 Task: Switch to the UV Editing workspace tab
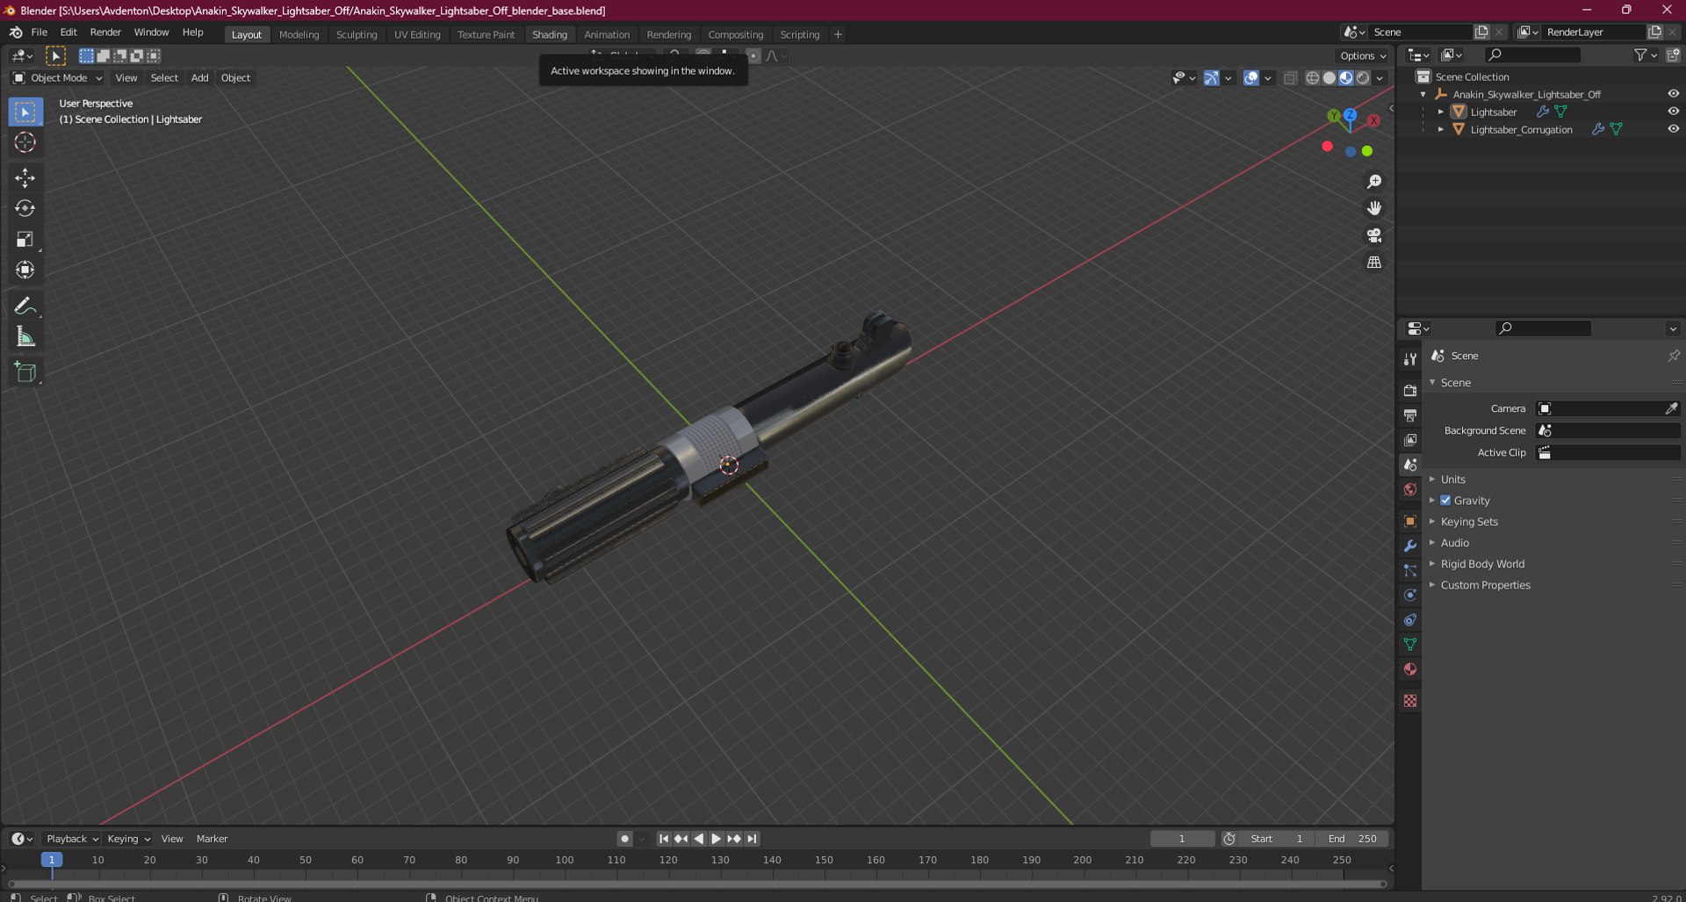417,34
